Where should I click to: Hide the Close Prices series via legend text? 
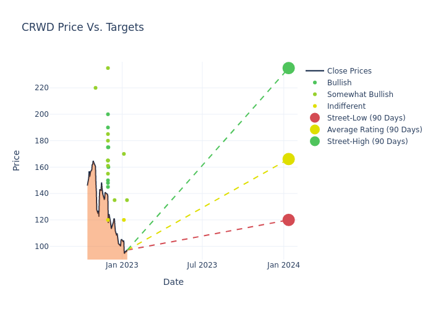(x=349, y=71)
